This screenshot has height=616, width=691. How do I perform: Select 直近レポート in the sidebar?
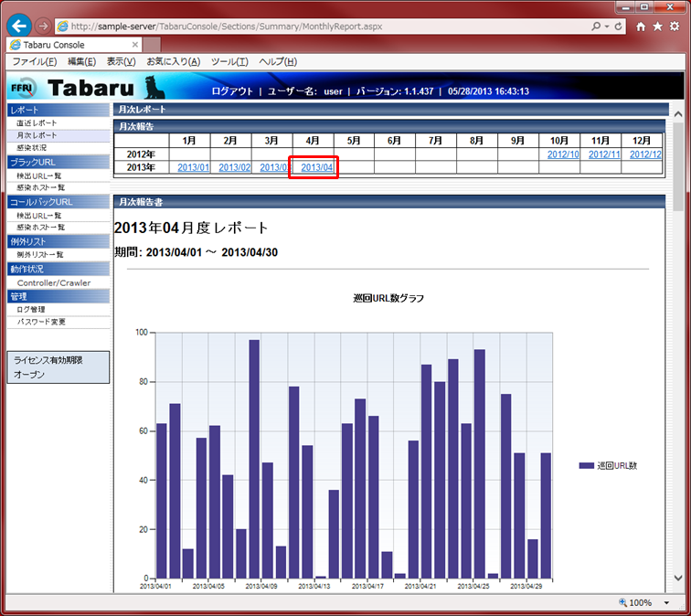pyautogui.click(x=37, y=122)
